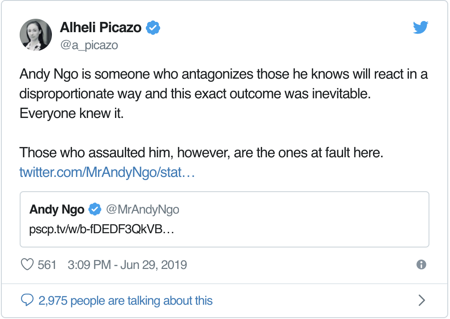Open Alheli Picazo's profile photo
450x319 pixels.
click(36, 35)
